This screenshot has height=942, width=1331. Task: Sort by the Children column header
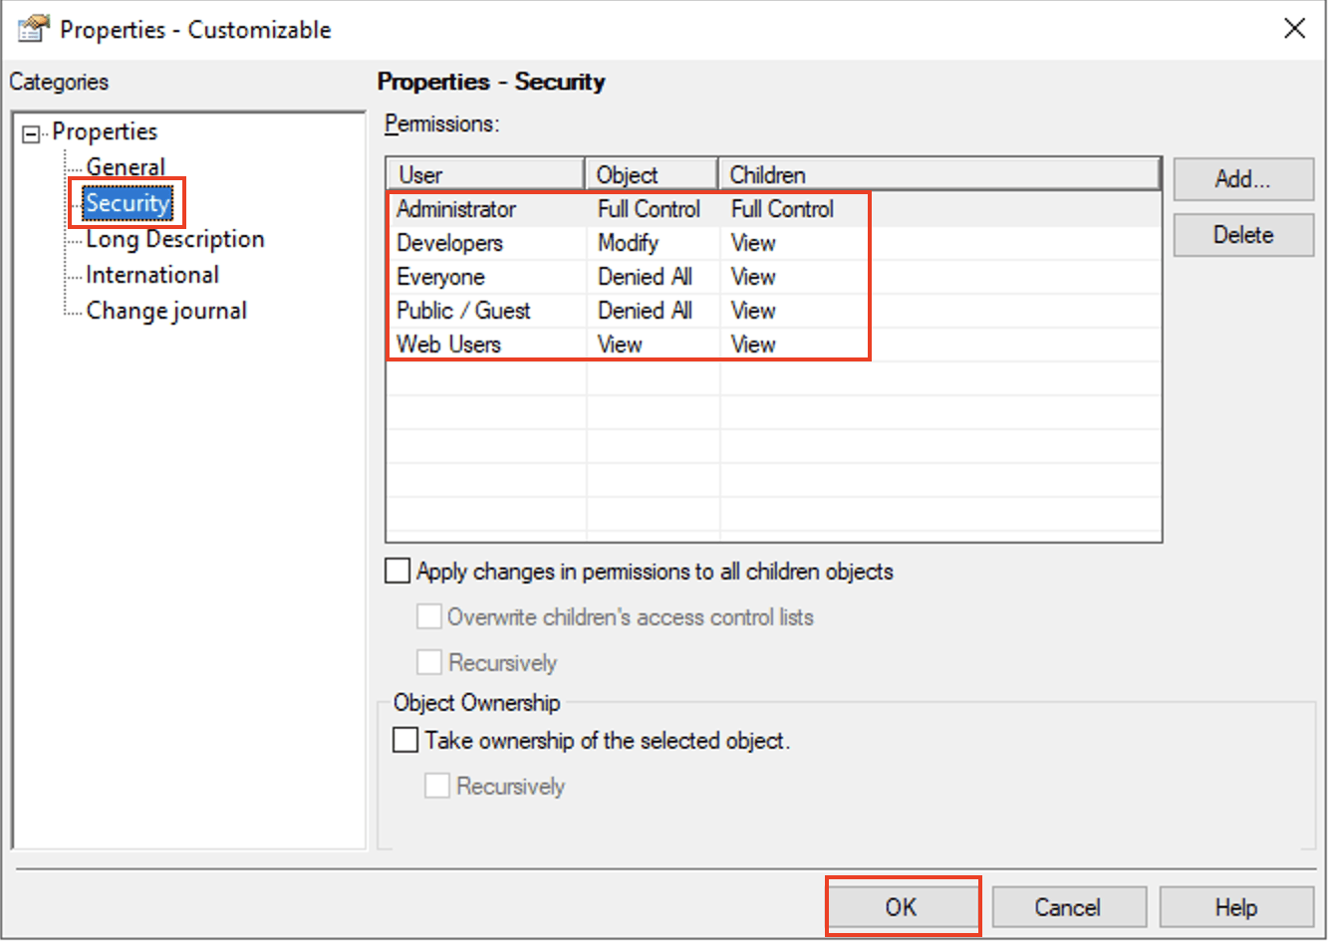coord(937,174)
